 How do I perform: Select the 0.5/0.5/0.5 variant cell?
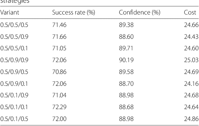[x=12, y=25]
